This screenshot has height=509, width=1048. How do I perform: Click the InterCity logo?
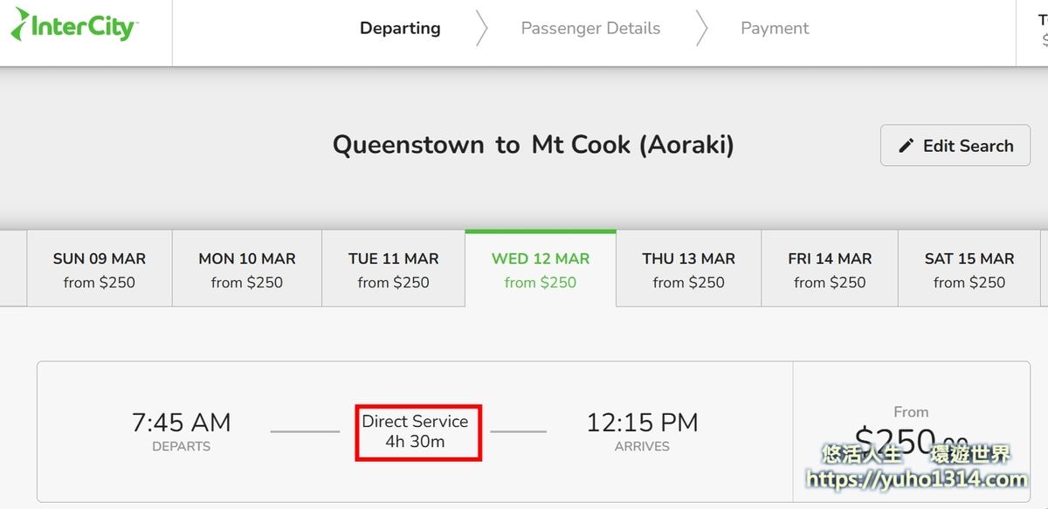(x=75, y=25)
